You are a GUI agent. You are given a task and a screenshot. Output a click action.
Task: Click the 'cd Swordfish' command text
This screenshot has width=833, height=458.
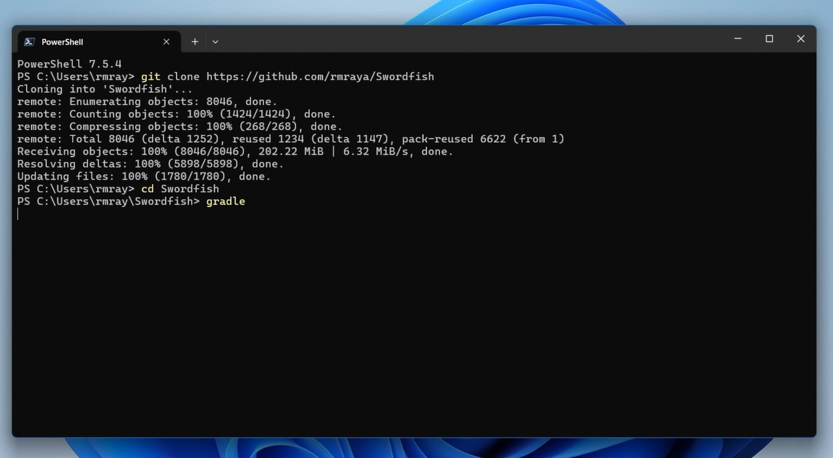pos(180,189)
